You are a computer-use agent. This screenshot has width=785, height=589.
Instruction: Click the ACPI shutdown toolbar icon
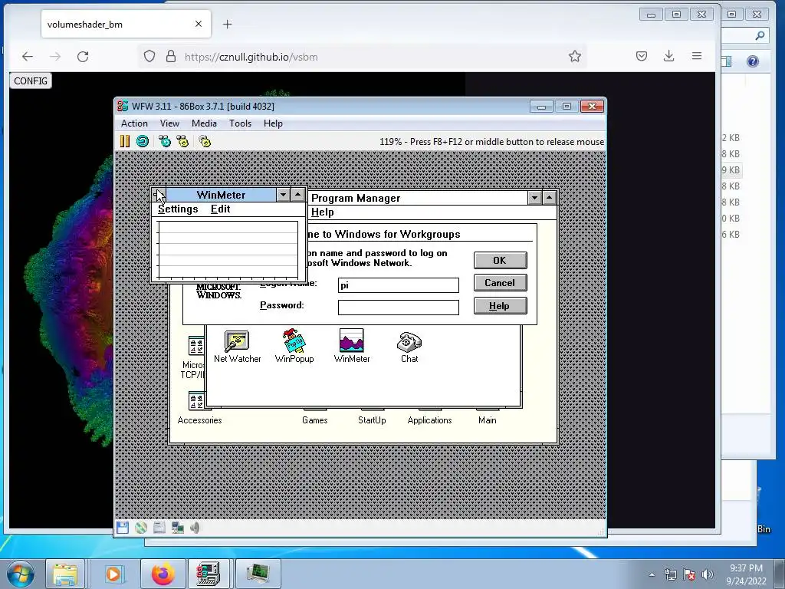[x=205, y=141]
